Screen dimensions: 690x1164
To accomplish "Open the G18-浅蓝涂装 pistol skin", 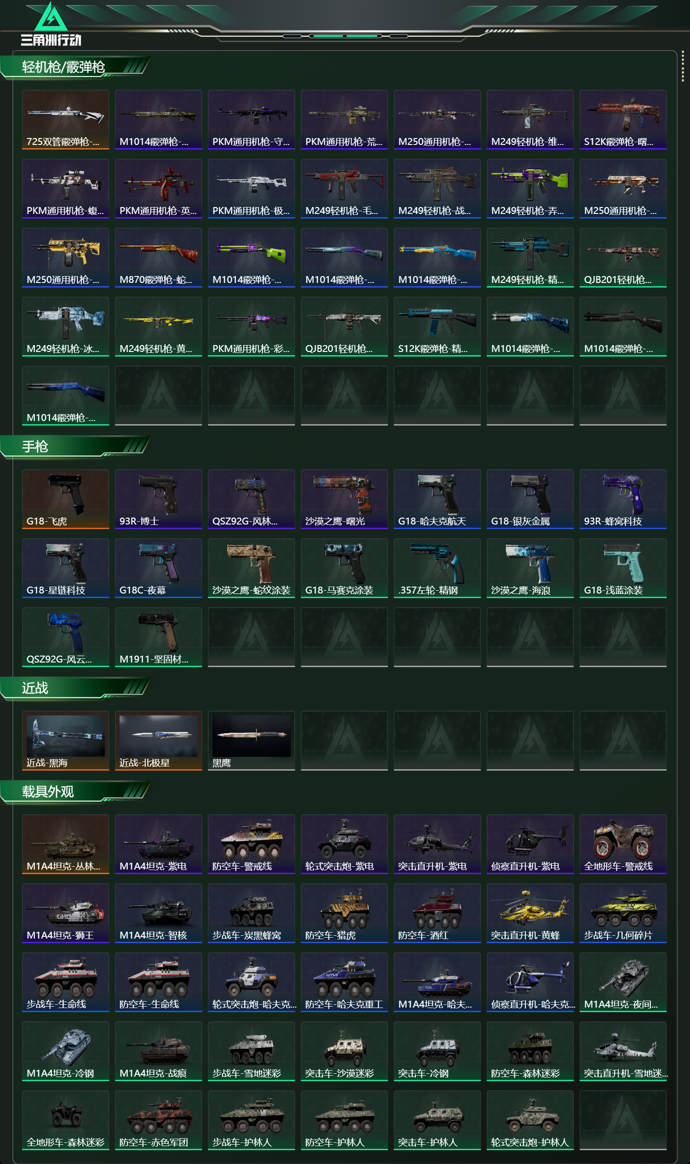I will pos(623,568).
